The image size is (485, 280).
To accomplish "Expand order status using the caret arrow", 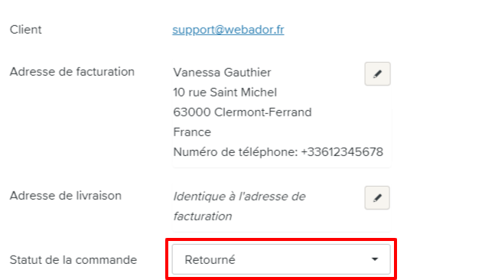I will [375, 259].
